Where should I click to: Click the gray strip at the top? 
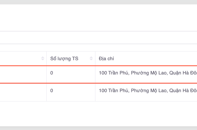click(93, 2)
